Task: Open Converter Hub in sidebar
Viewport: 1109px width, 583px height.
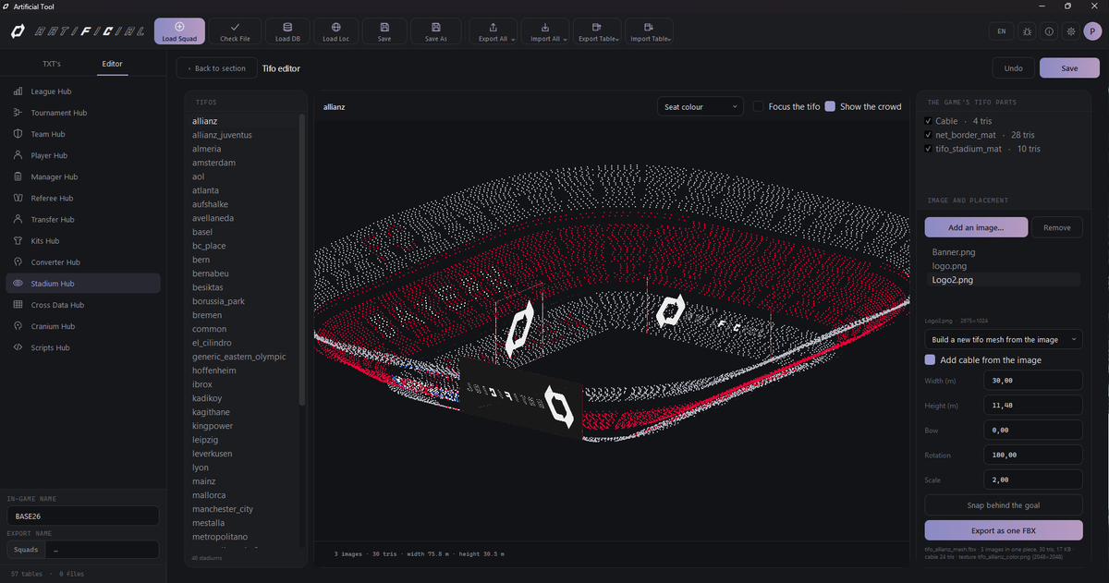Action: point(83,262)
